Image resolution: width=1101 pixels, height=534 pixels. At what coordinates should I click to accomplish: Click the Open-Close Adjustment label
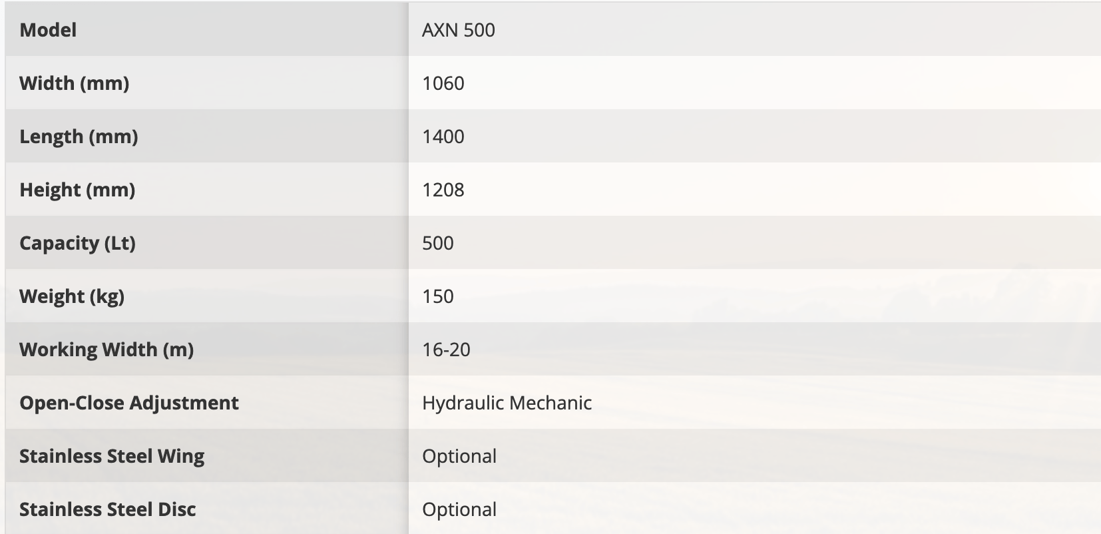[x=128, y=403]
